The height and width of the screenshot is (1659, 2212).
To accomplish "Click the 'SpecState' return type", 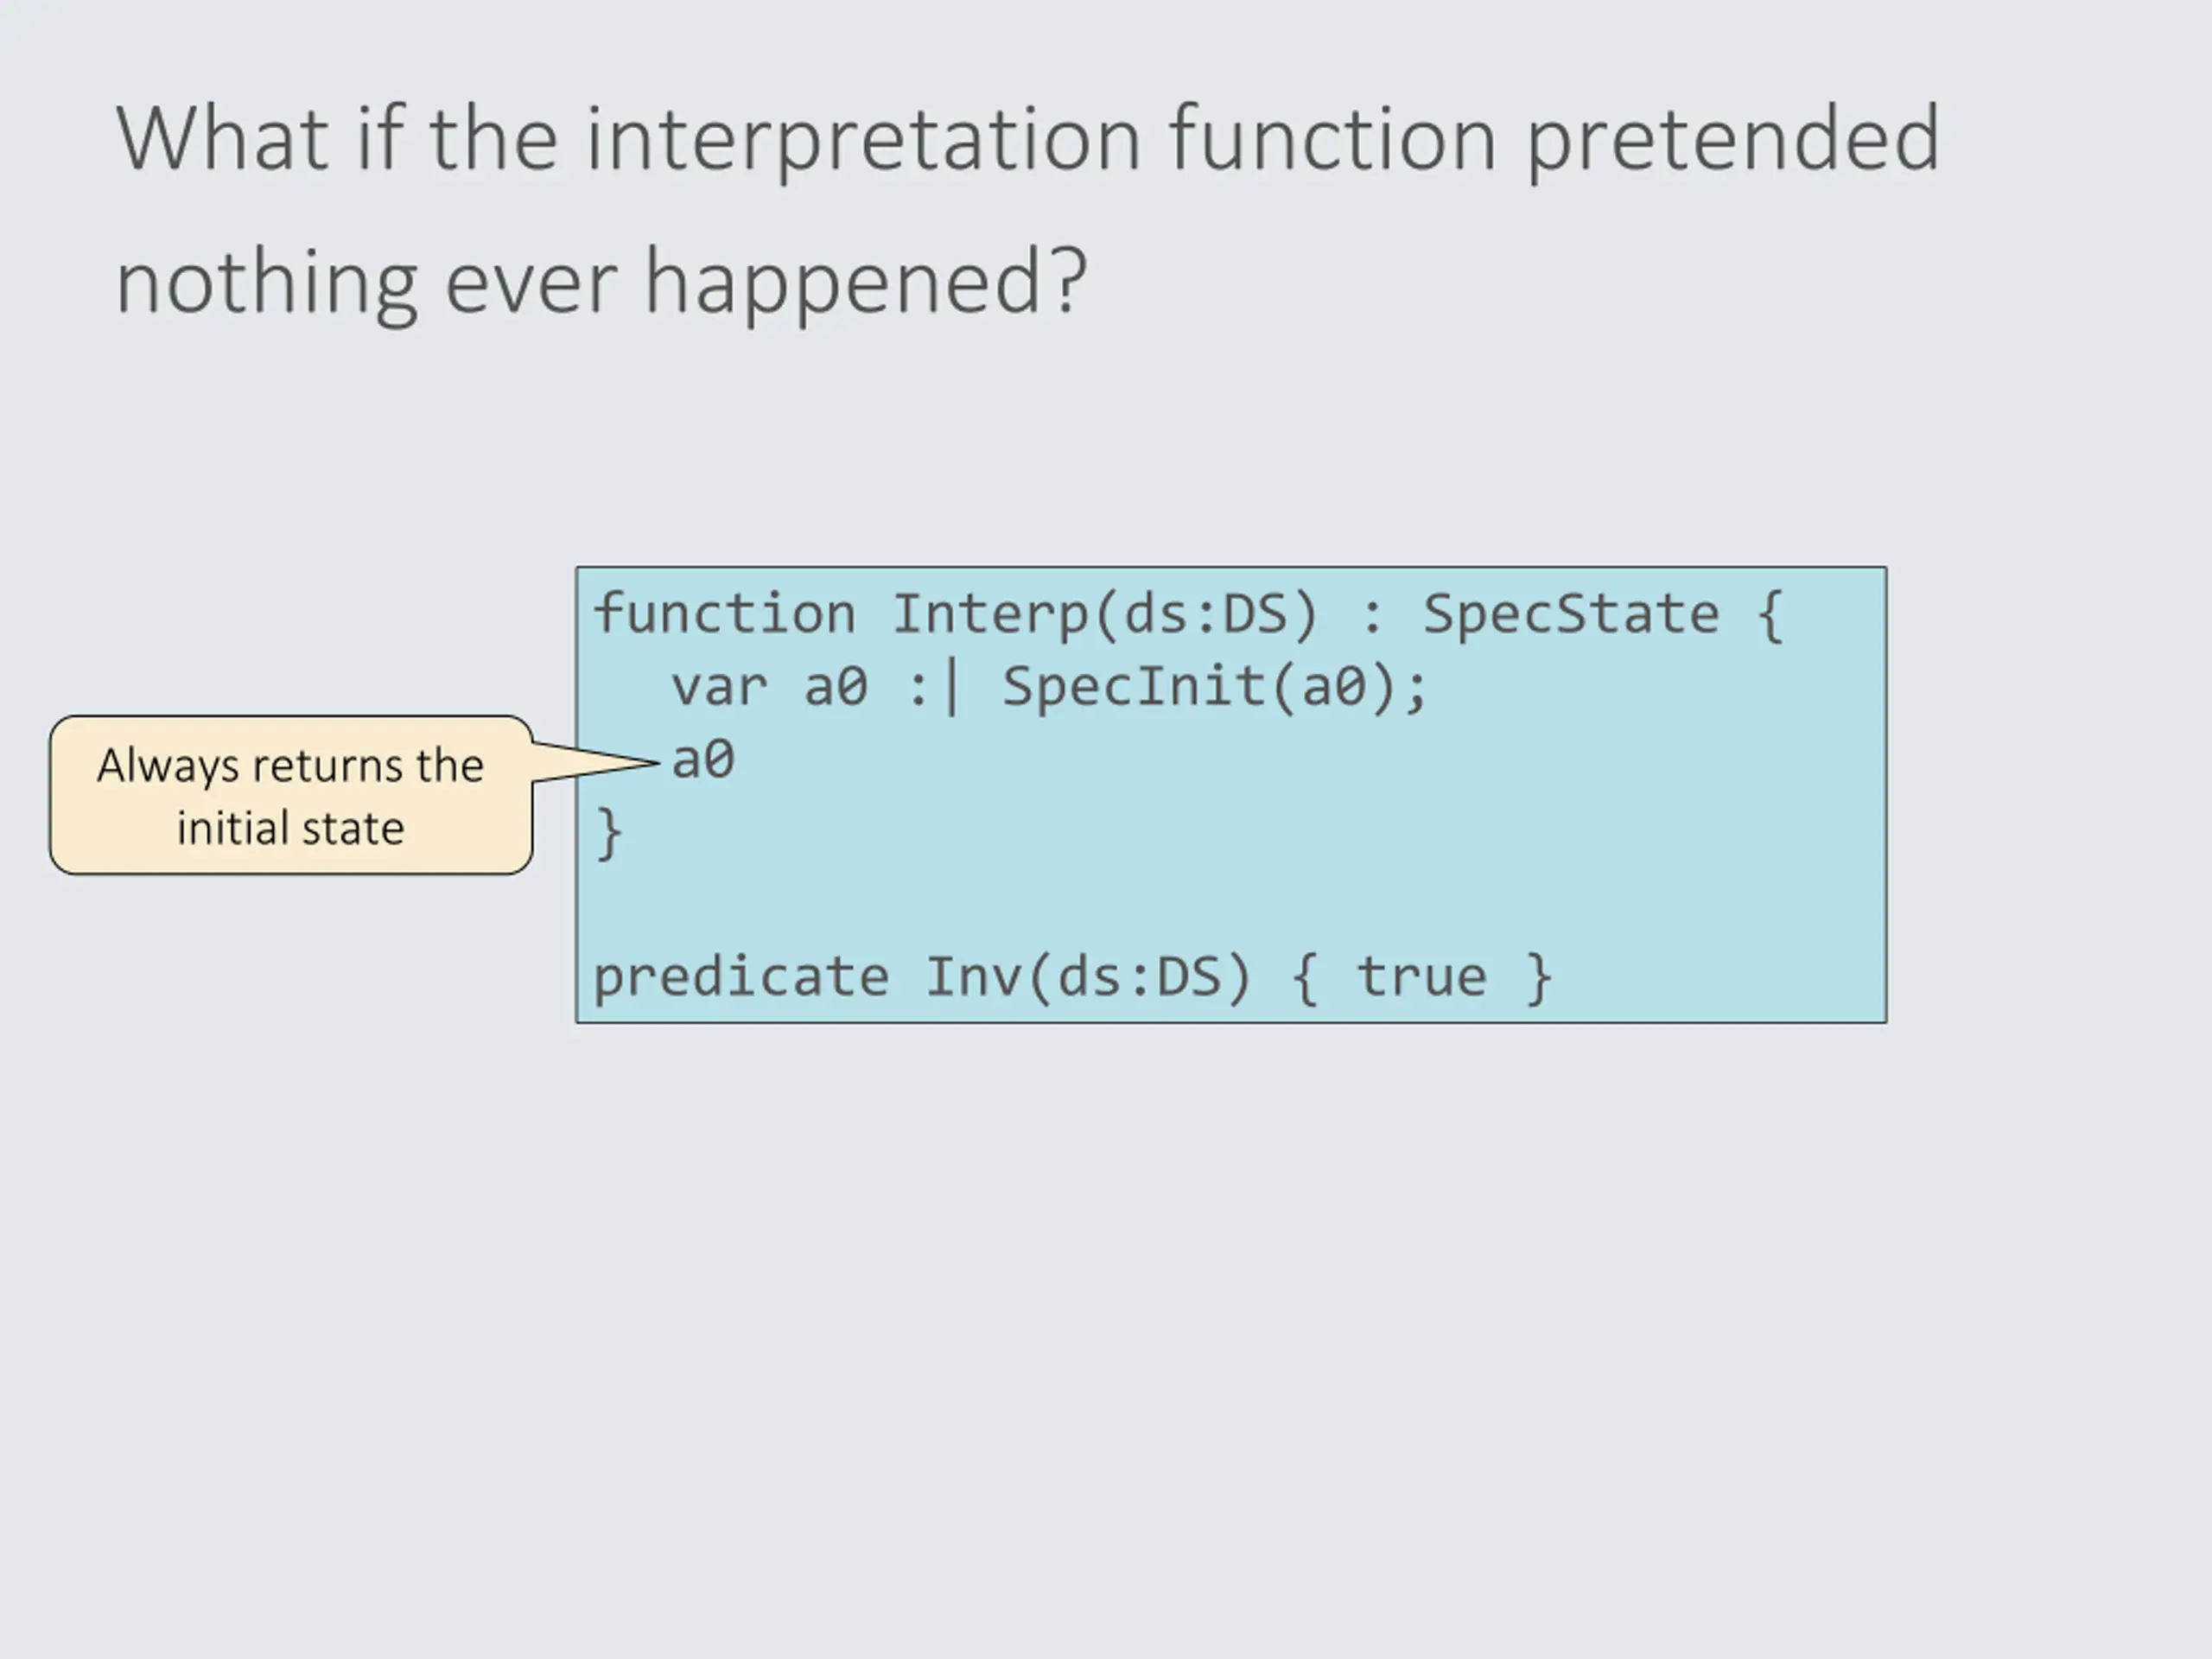I will pyautogui.click(x=1571, y=614).
